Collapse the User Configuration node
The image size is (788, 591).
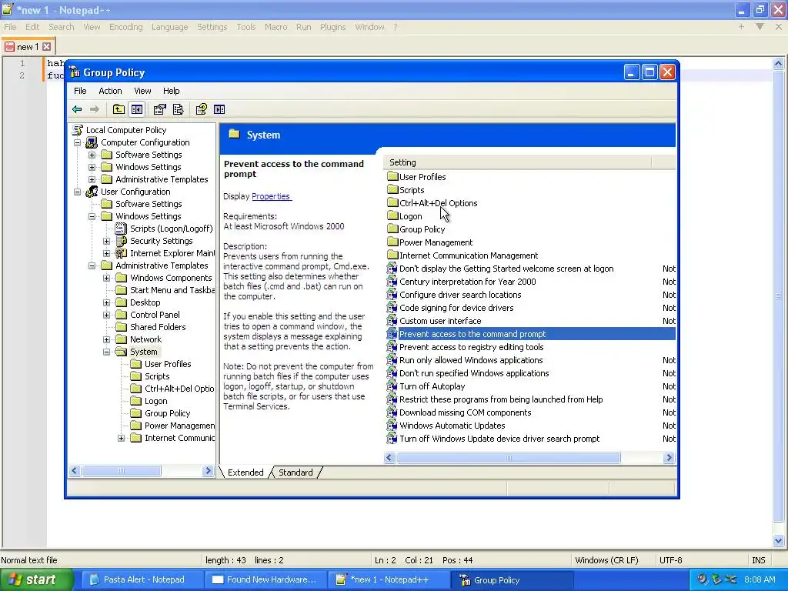pyautogui.click(x=78, y=192)
